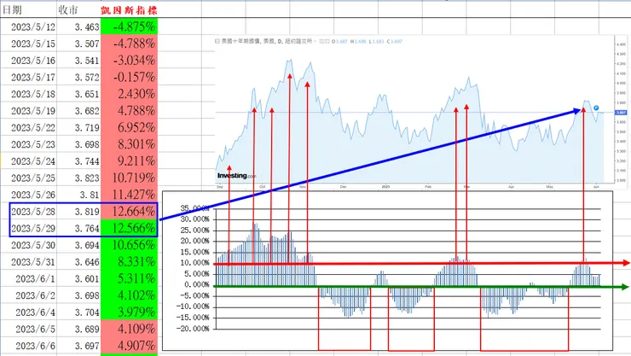Select closing value cell 3.81
631x356 pixels.
78,195
